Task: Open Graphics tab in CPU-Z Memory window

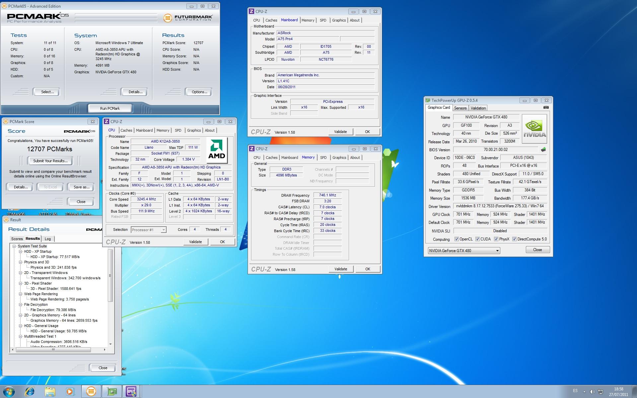Action: [x=339, y=158]
